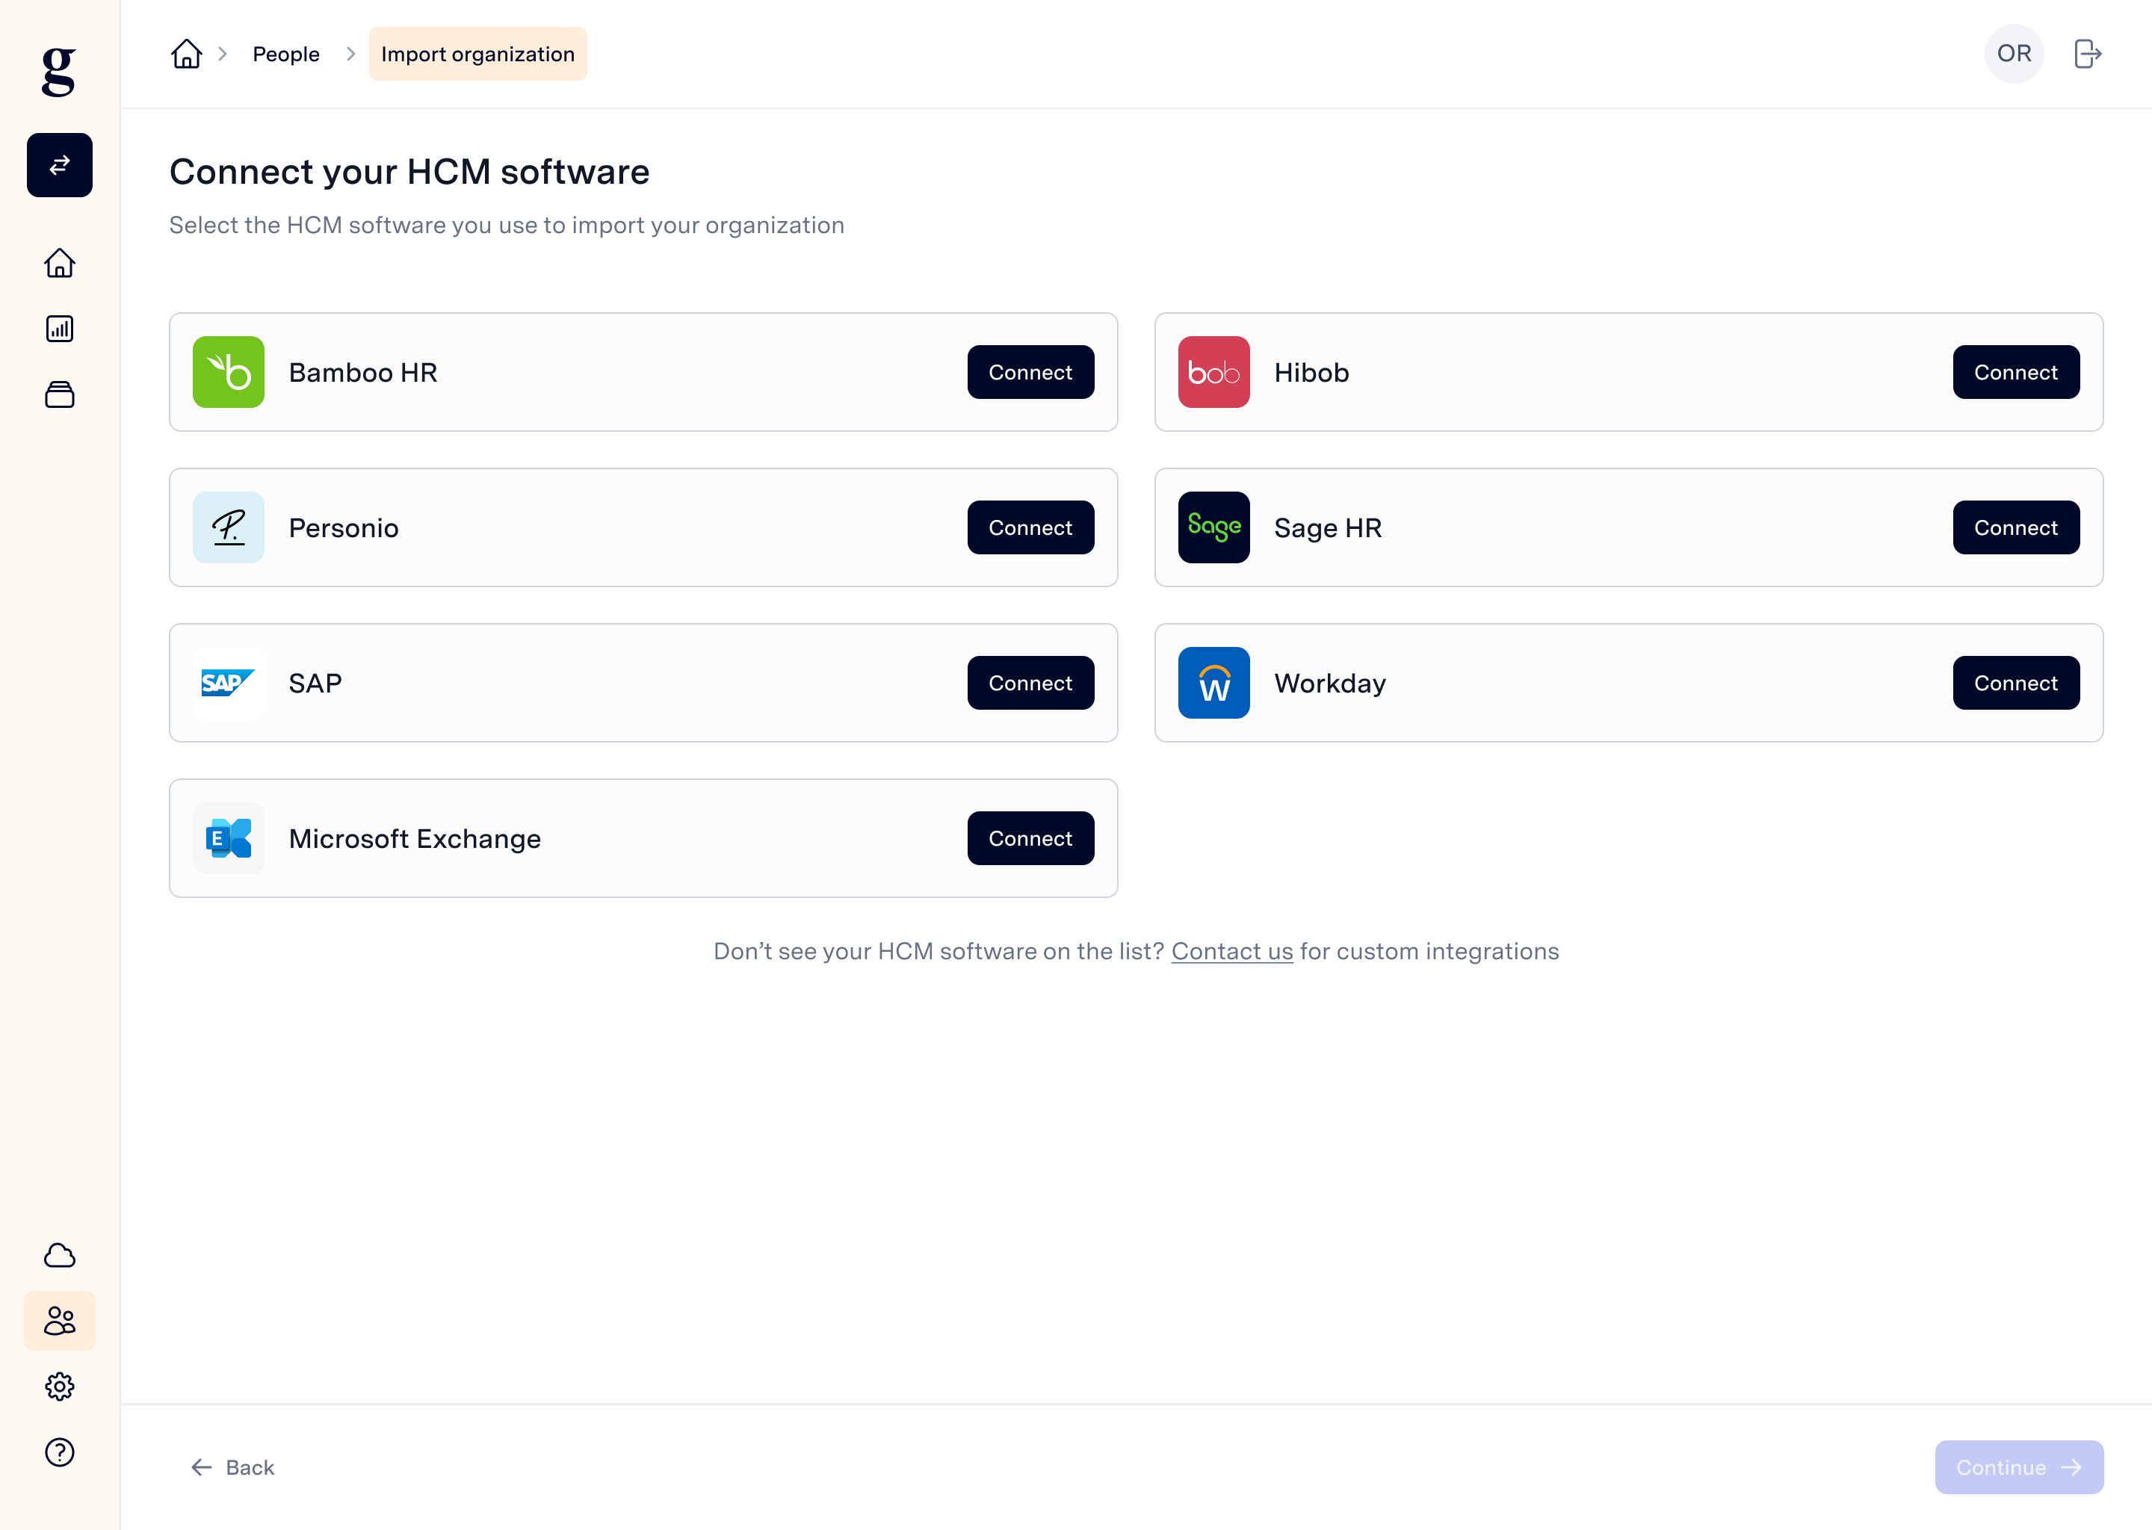
Task: Open the cloud icon in sidebar
Action: [x=59, y=1255]
